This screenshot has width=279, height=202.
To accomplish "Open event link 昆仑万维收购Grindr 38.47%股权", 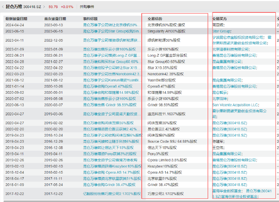I will (109, 185).
